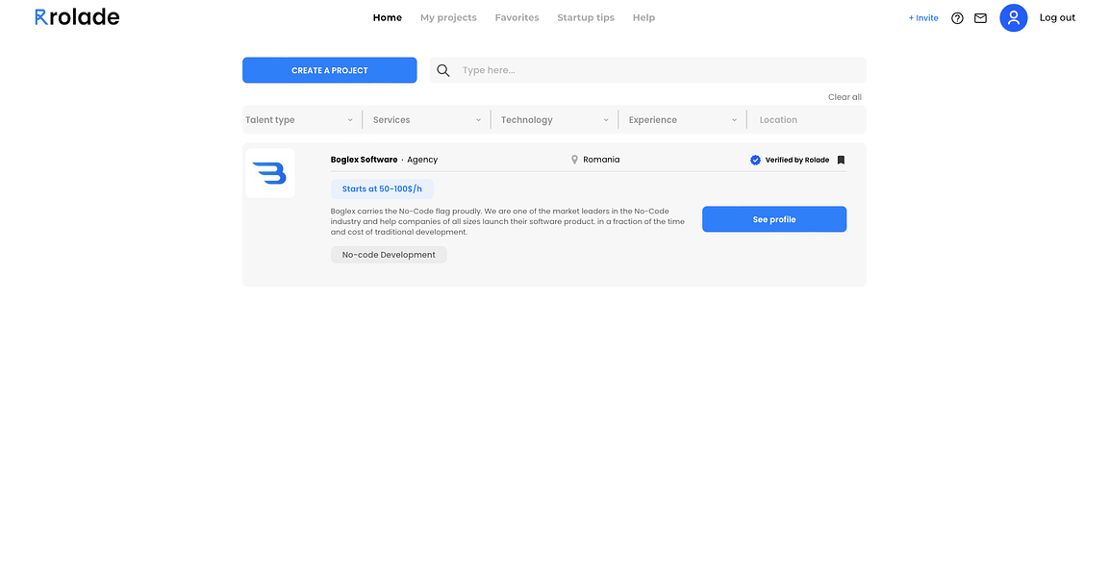
Task: Click the Rolade logo
Action: point(77,17)
